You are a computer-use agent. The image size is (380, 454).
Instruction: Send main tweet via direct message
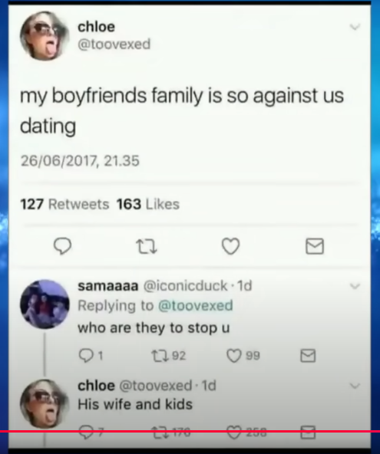point(315,246)
